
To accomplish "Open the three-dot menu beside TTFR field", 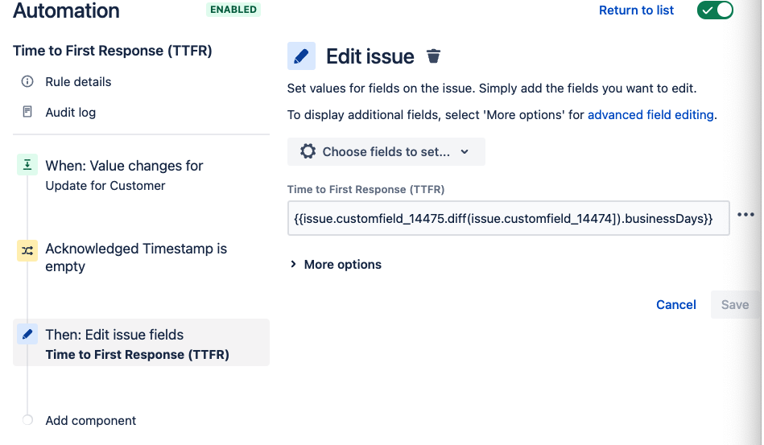I will click(x=745, y=215).
